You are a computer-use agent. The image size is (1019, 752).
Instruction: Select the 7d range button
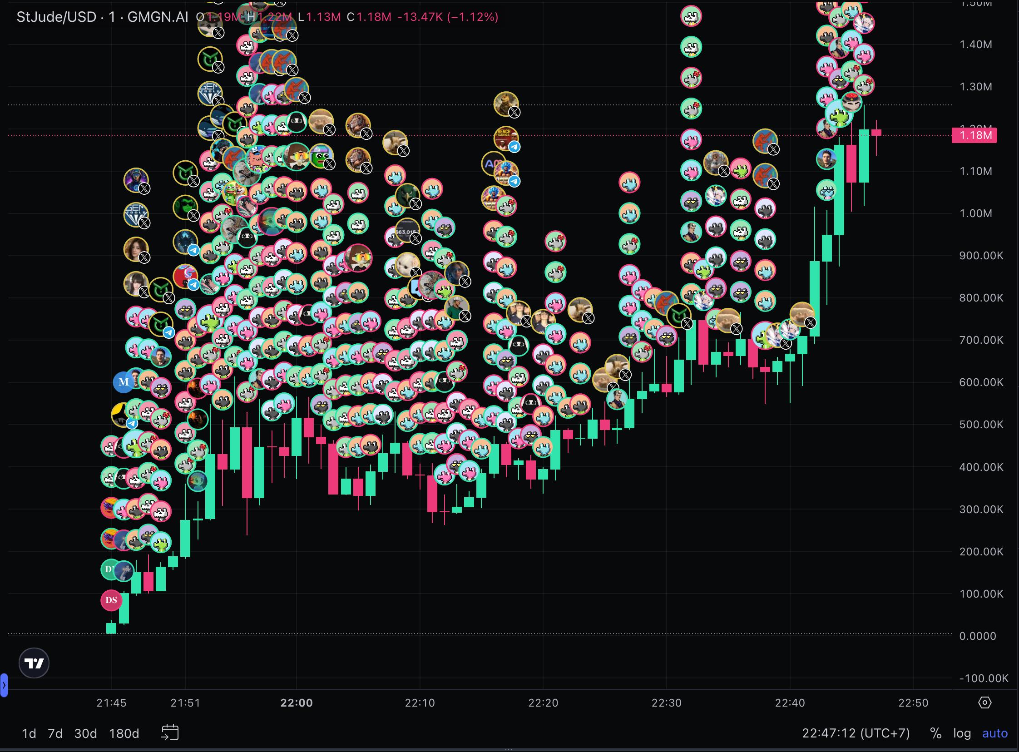tap(55, 733)
